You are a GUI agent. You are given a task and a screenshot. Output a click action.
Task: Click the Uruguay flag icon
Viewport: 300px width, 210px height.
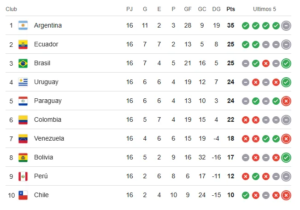tap(23, 82)
